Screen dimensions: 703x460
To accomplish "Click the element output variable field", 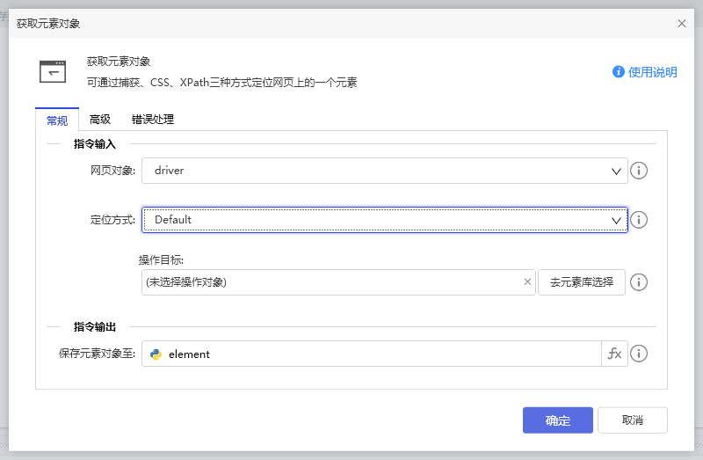I will point(378,354).
